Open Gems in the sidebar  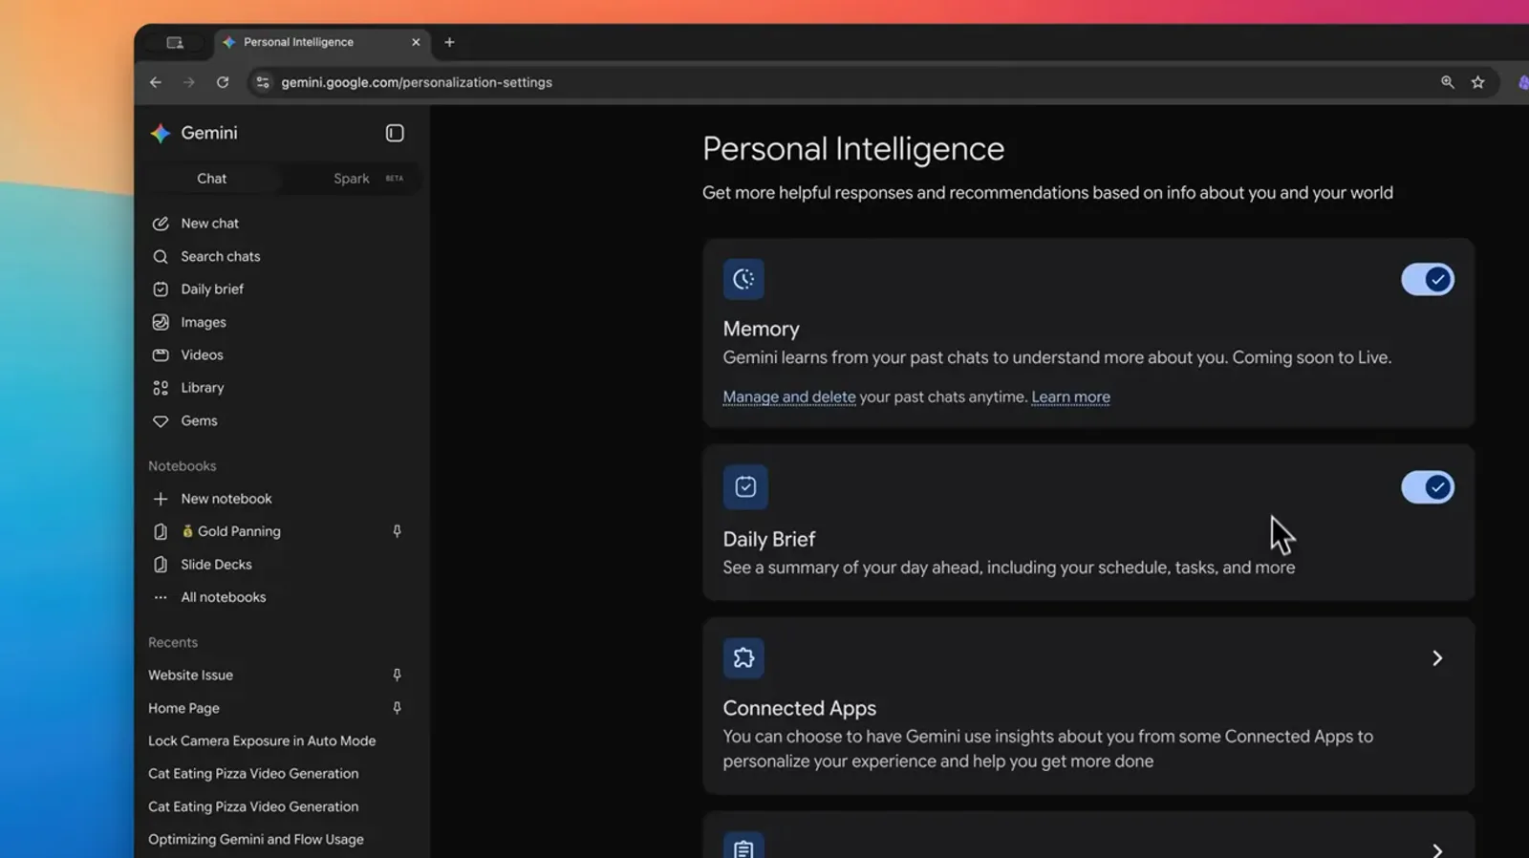tap(199, 420)
